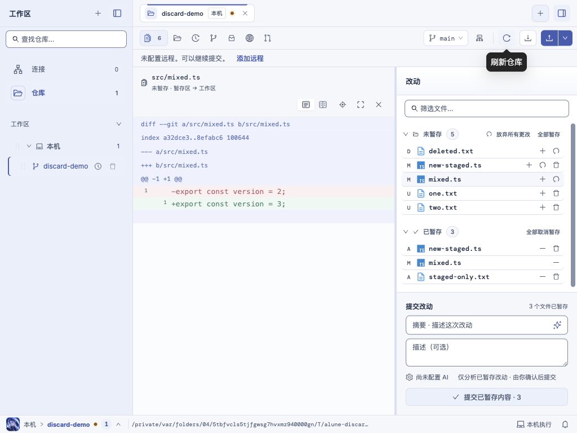The width and height of the screenshot is (577, 433).
Task: Click 提交已暂存内容 · 3 button
Action: (x=486, y=397)
